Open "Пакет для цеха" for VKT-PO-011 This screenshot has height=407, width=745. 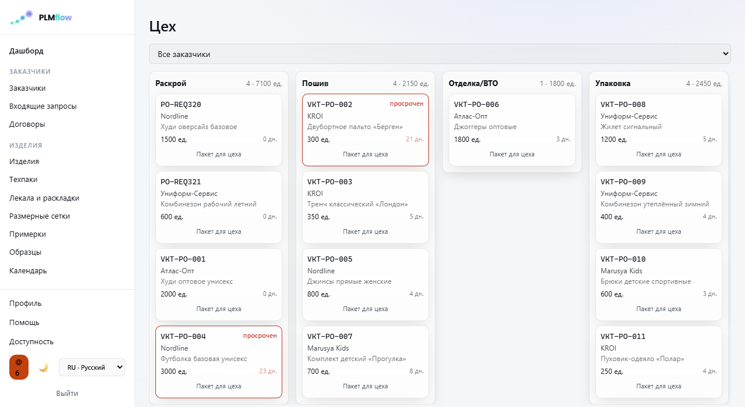click(659, 386)
